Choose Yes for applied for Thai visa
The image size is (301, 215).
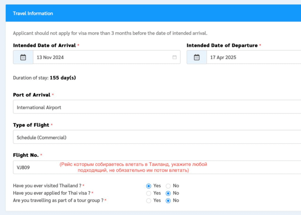pos(149,193)
